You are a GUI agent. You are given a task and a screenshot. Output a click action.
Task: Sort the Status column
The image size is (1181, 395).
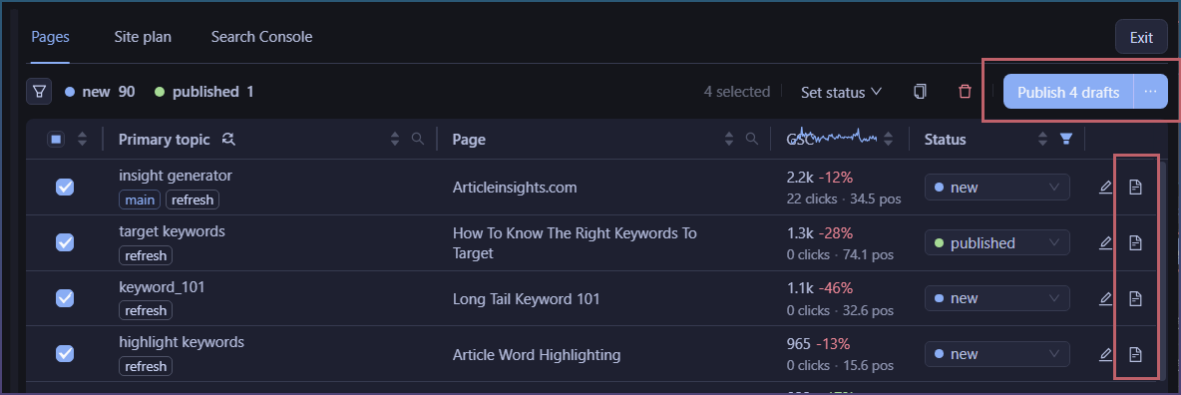click(1043, 139)
